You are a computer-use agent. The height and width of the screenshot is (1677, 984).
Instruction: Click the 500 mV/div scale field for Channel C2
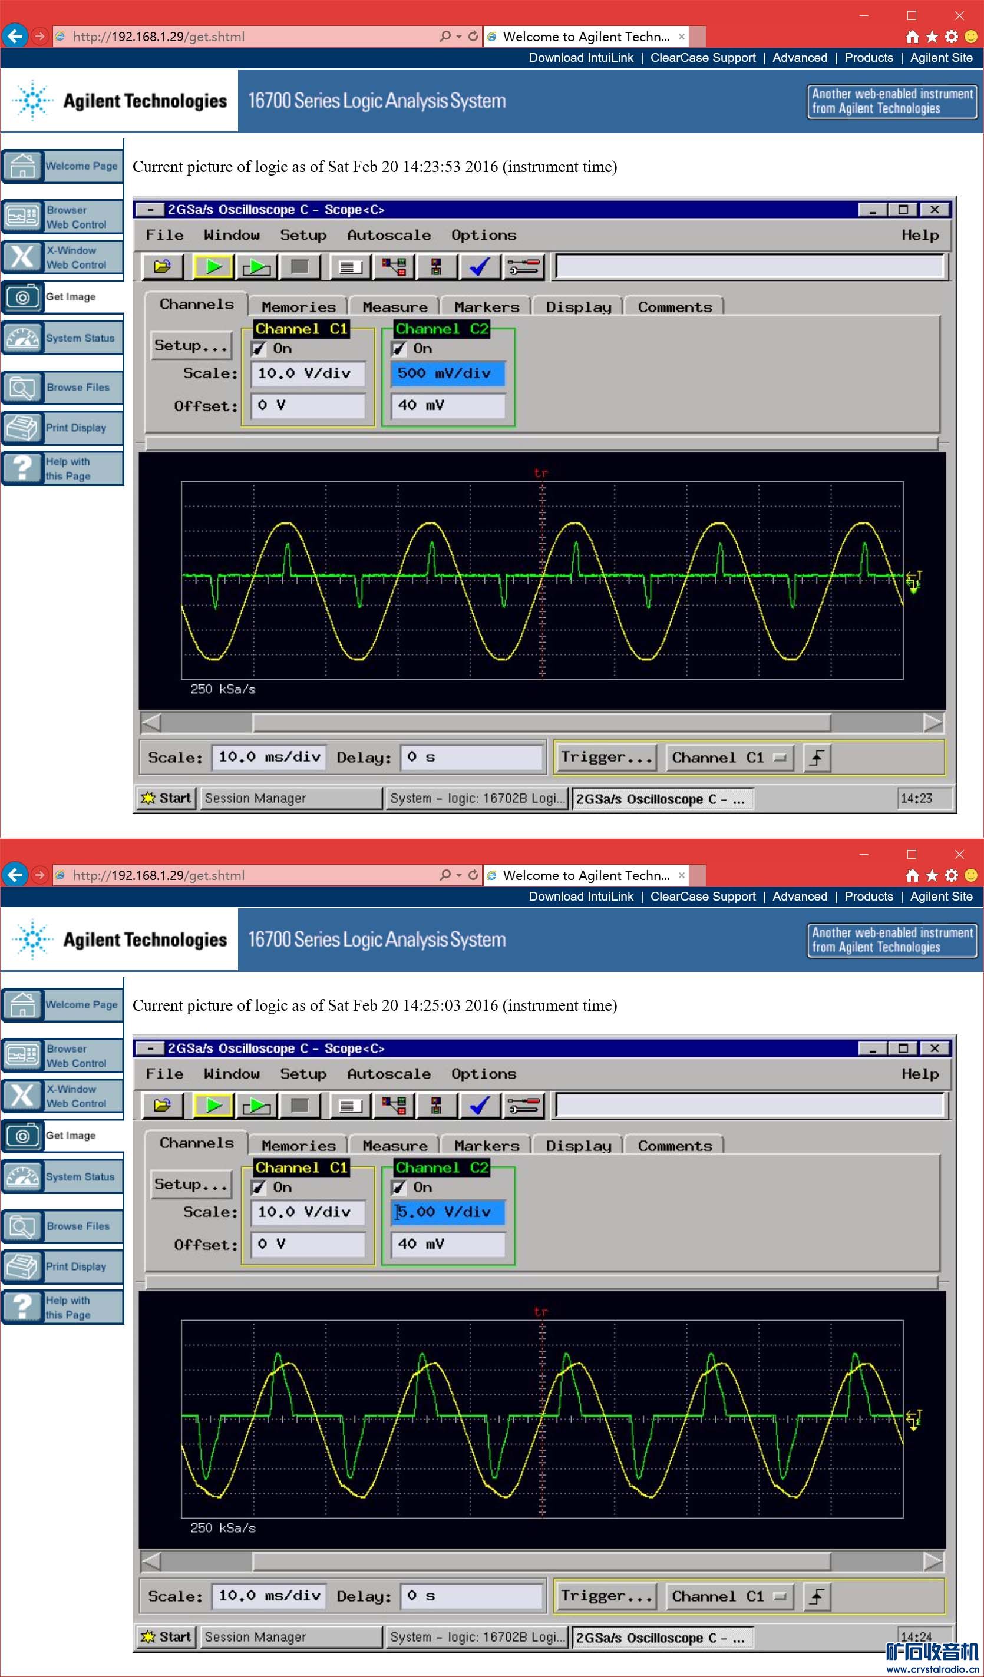tap(447, 373)
